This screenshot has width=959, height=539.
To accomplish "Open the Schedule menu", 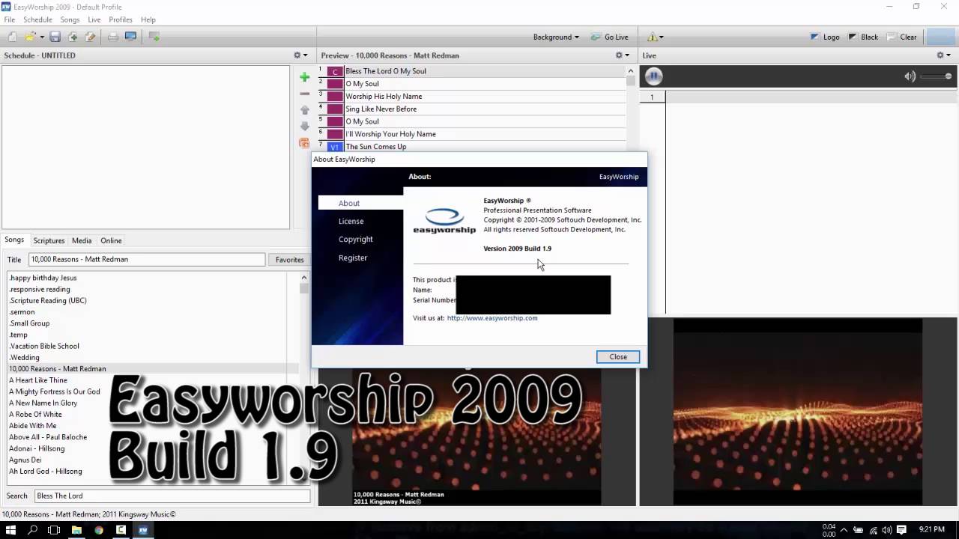I will [37, 19].
